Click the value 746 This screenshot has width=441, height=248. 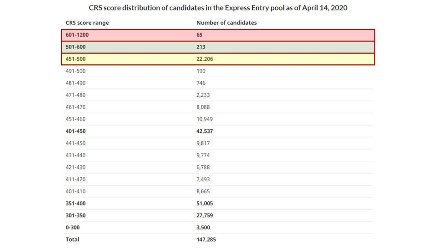point(201,83)
